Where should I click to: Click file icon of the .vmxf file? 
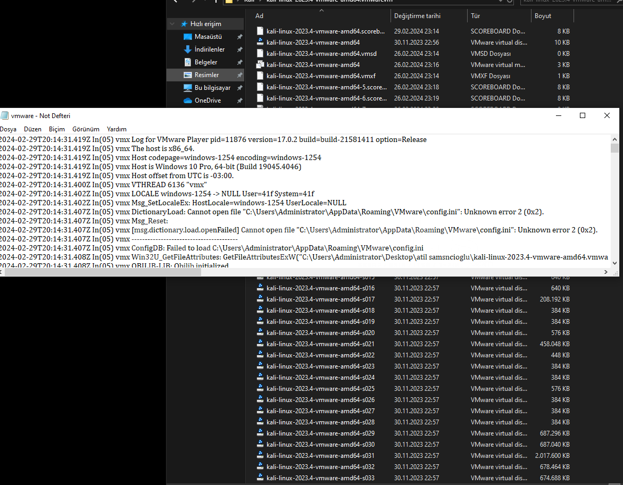coord(260,76)
